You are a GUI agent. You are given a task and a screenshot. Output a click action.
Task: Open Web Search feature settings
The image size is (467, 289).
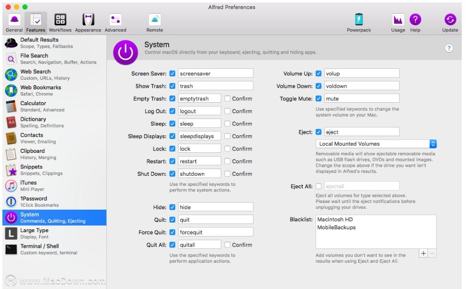[x=54, y=75]
